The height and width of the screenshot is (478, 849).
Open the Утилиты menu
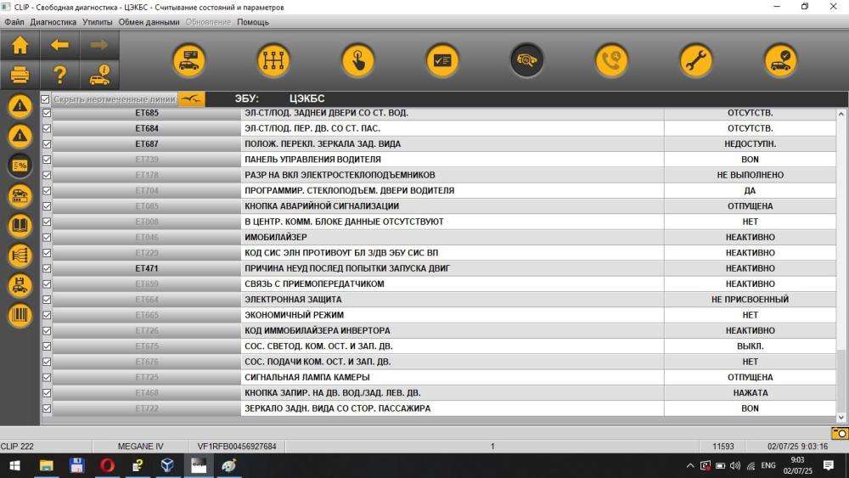pos(98,22)
